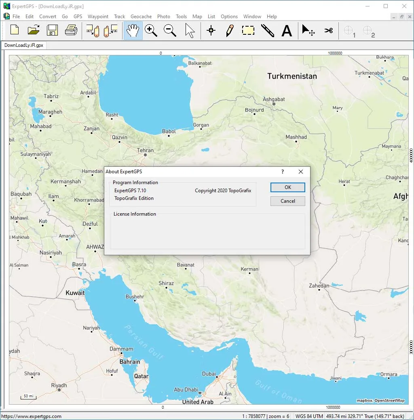The width and height of the screenshot is (414, 420).
Task: Click the Send to GPS icon
Action: [x=111, y=30]
